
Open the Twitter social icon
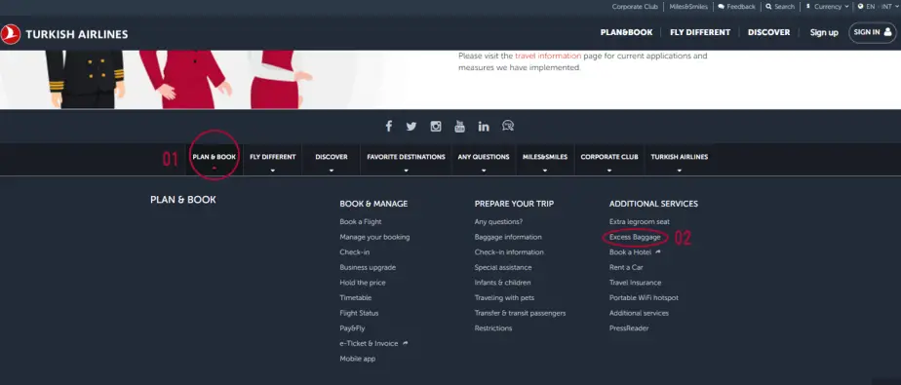coord(411,127)
